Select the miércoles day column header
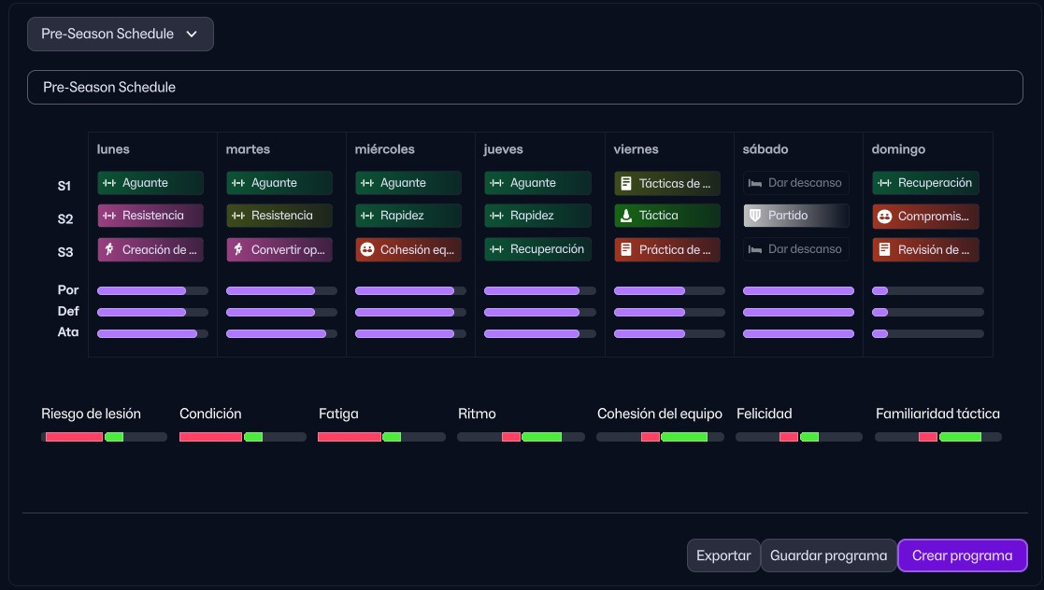This screenshot has height=590, width=1044. click(x=384, y=149)
